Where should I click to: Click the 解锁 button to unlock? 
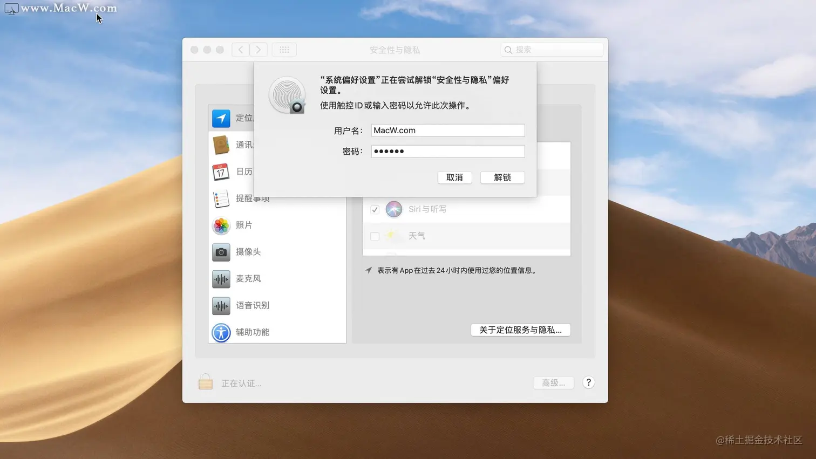point(502,177)
